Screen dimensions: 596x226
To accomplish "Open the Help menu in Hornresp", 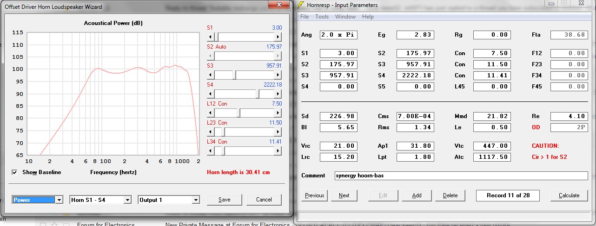I will tap(368, 17).
